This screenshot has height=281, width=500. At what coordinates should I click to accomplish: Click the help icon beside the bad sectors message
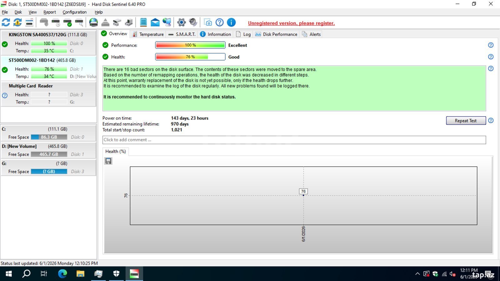[491, 68]
